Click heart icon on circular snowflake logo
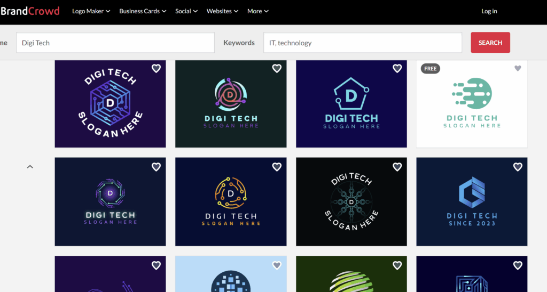Image resolution: width=547 pixels, height=292 pixels. tap(397, 167)
